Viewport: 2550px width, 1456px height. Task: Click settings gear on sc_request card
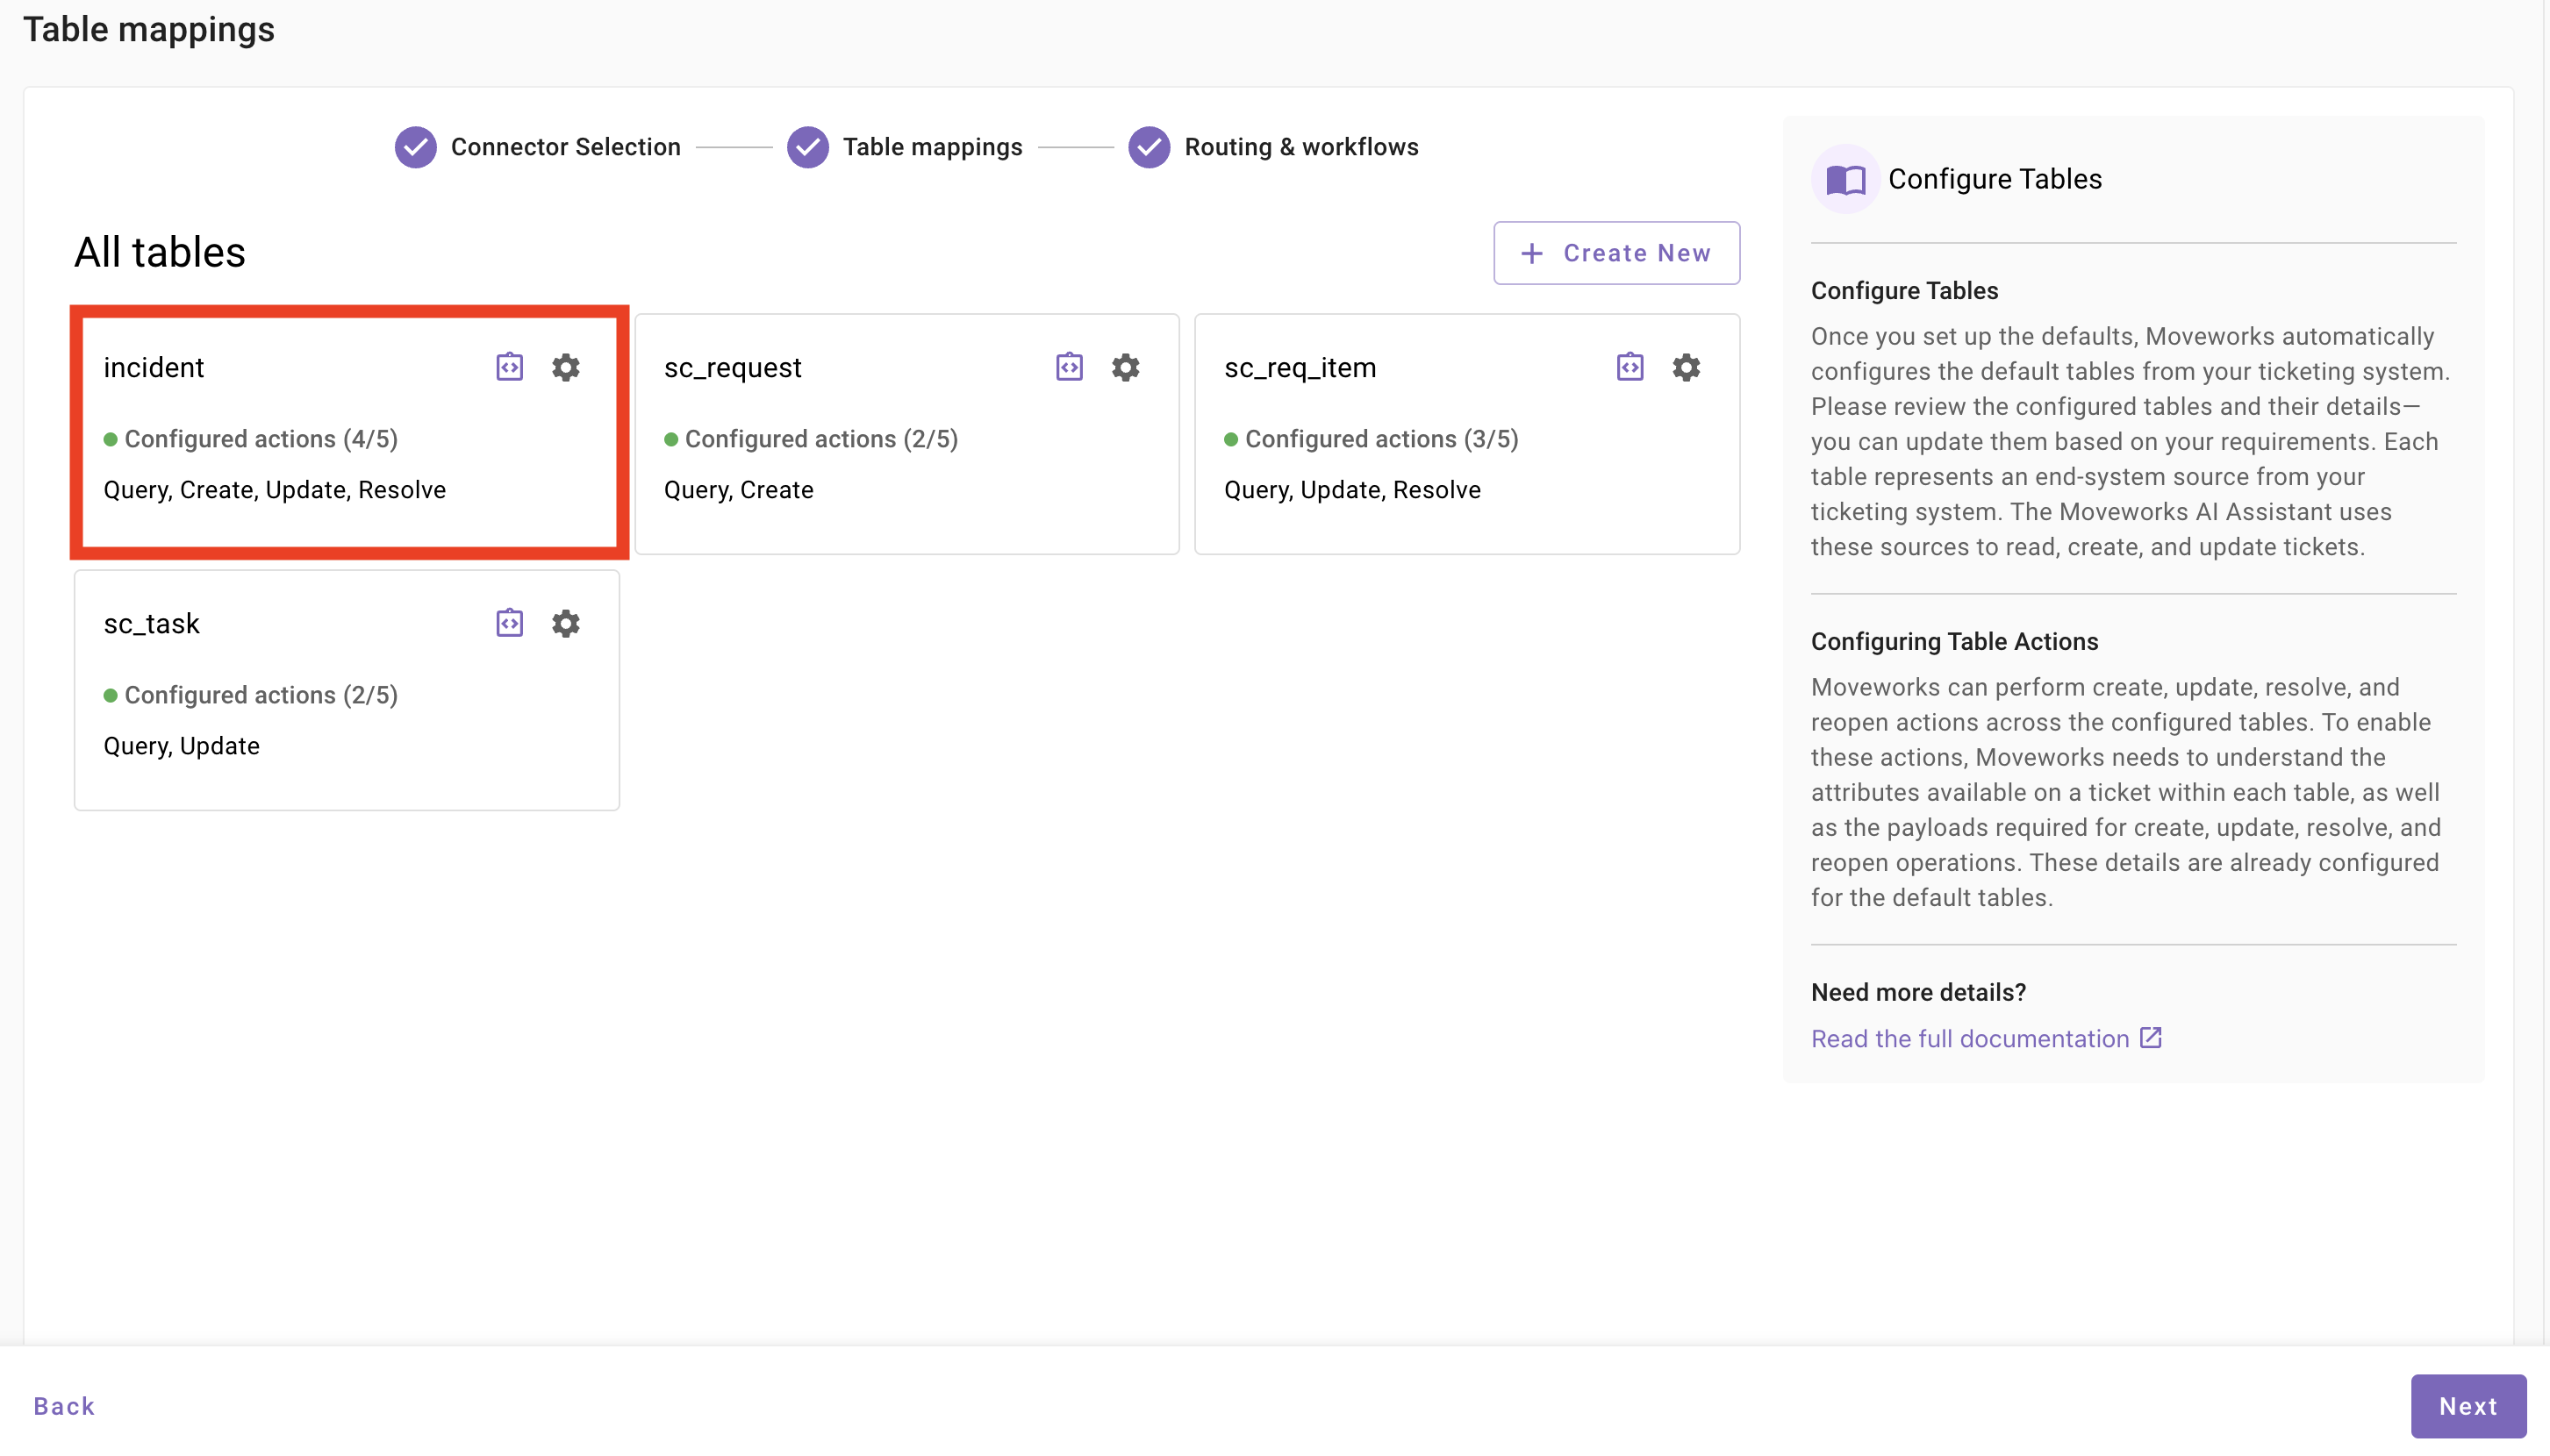(1126, 367)
